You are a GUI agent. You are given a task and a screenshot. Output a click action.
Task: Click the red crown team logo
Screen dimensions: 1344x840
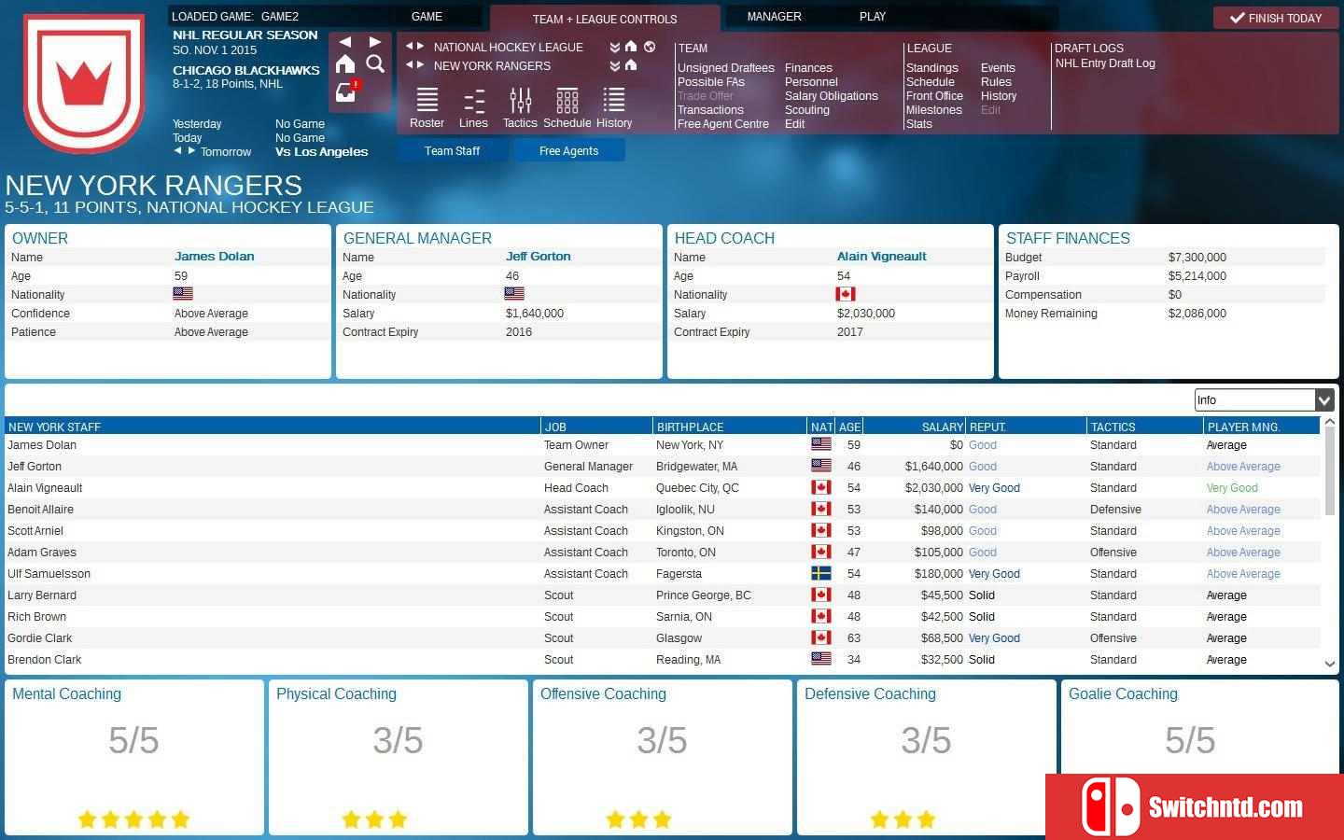point(84,84)
